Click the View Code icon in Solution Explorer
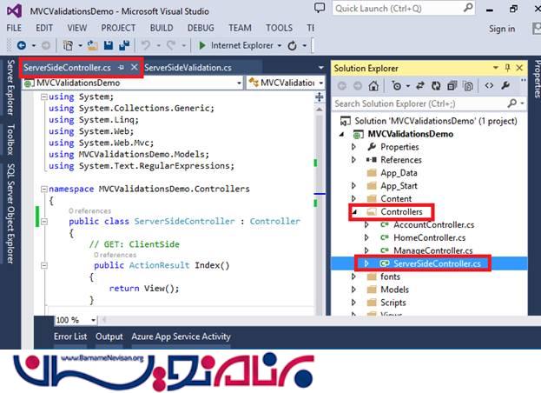The width and height of the screenshot is (541, 393). point(490,85)
